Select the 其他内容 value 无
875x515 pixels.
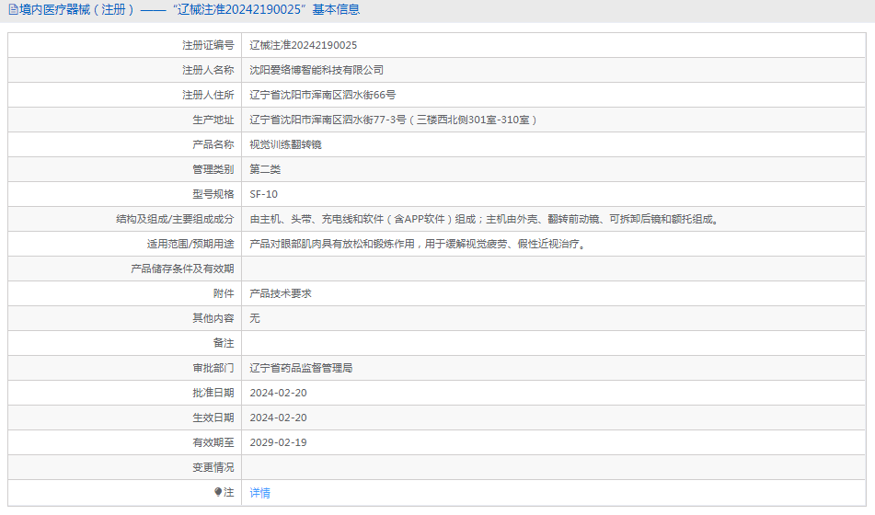click(255, 318)
